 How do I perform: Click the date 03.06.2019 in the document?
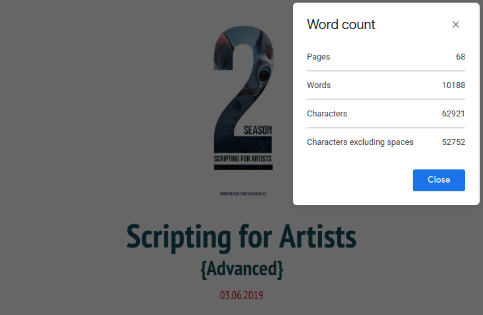pos(241,295)
